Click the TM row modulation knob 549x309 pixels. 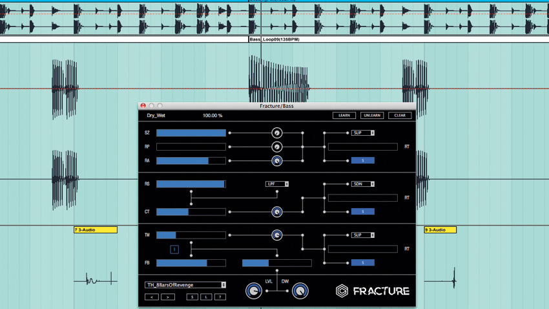(276, 235)
